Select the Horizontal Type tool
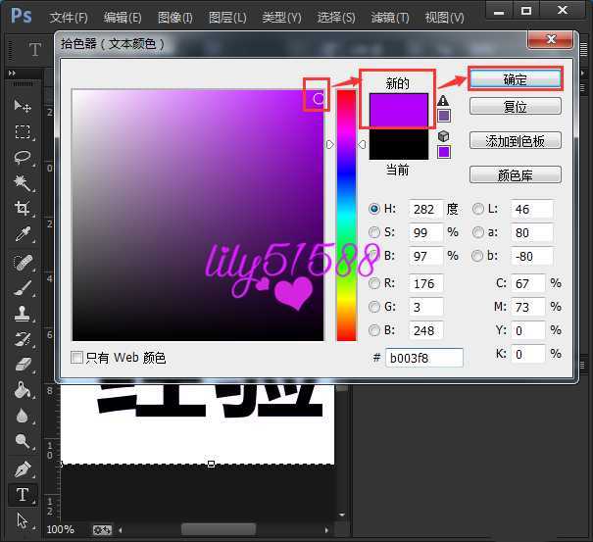Viewport: 593px width, 542px height. pyautogui.click(x=23, y=495)
